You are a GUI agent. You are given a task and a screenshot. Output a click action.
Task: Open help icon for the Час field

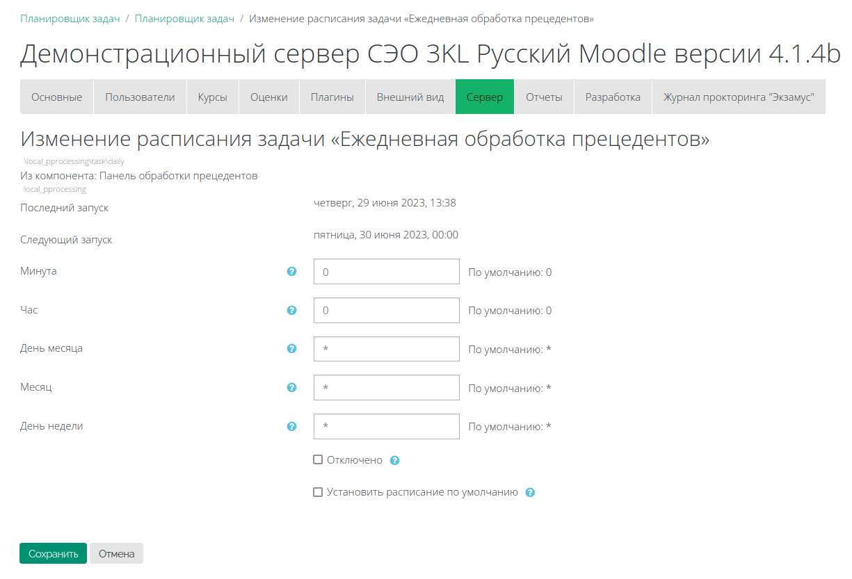coord(292,310)
